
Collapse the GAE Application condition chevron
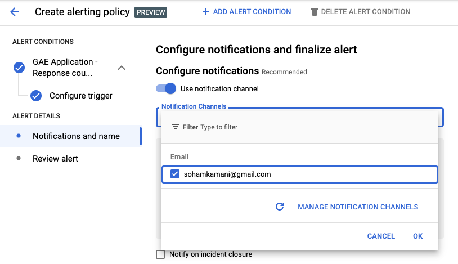pos(121,68)
